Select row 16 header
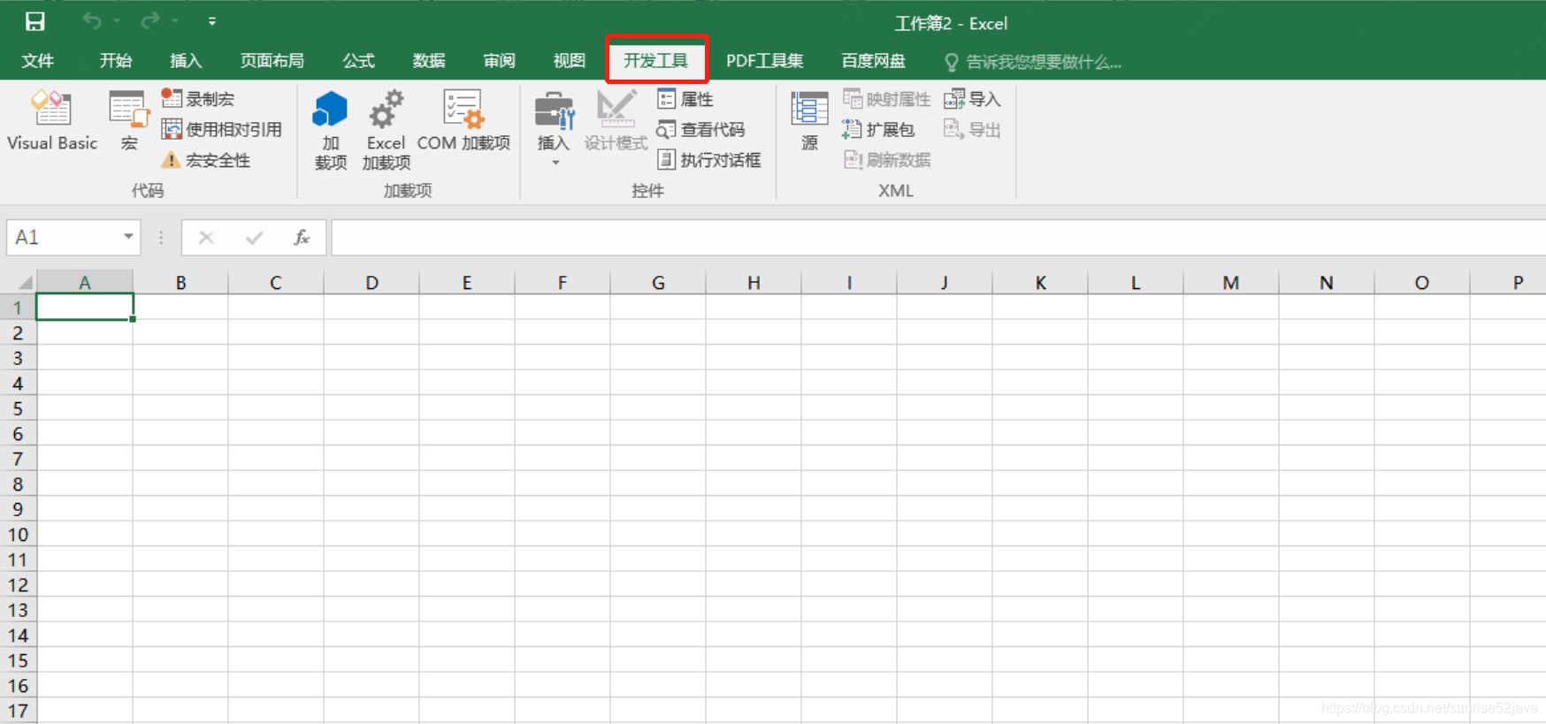Screen dimensions: 1546x724 [18, 686]
